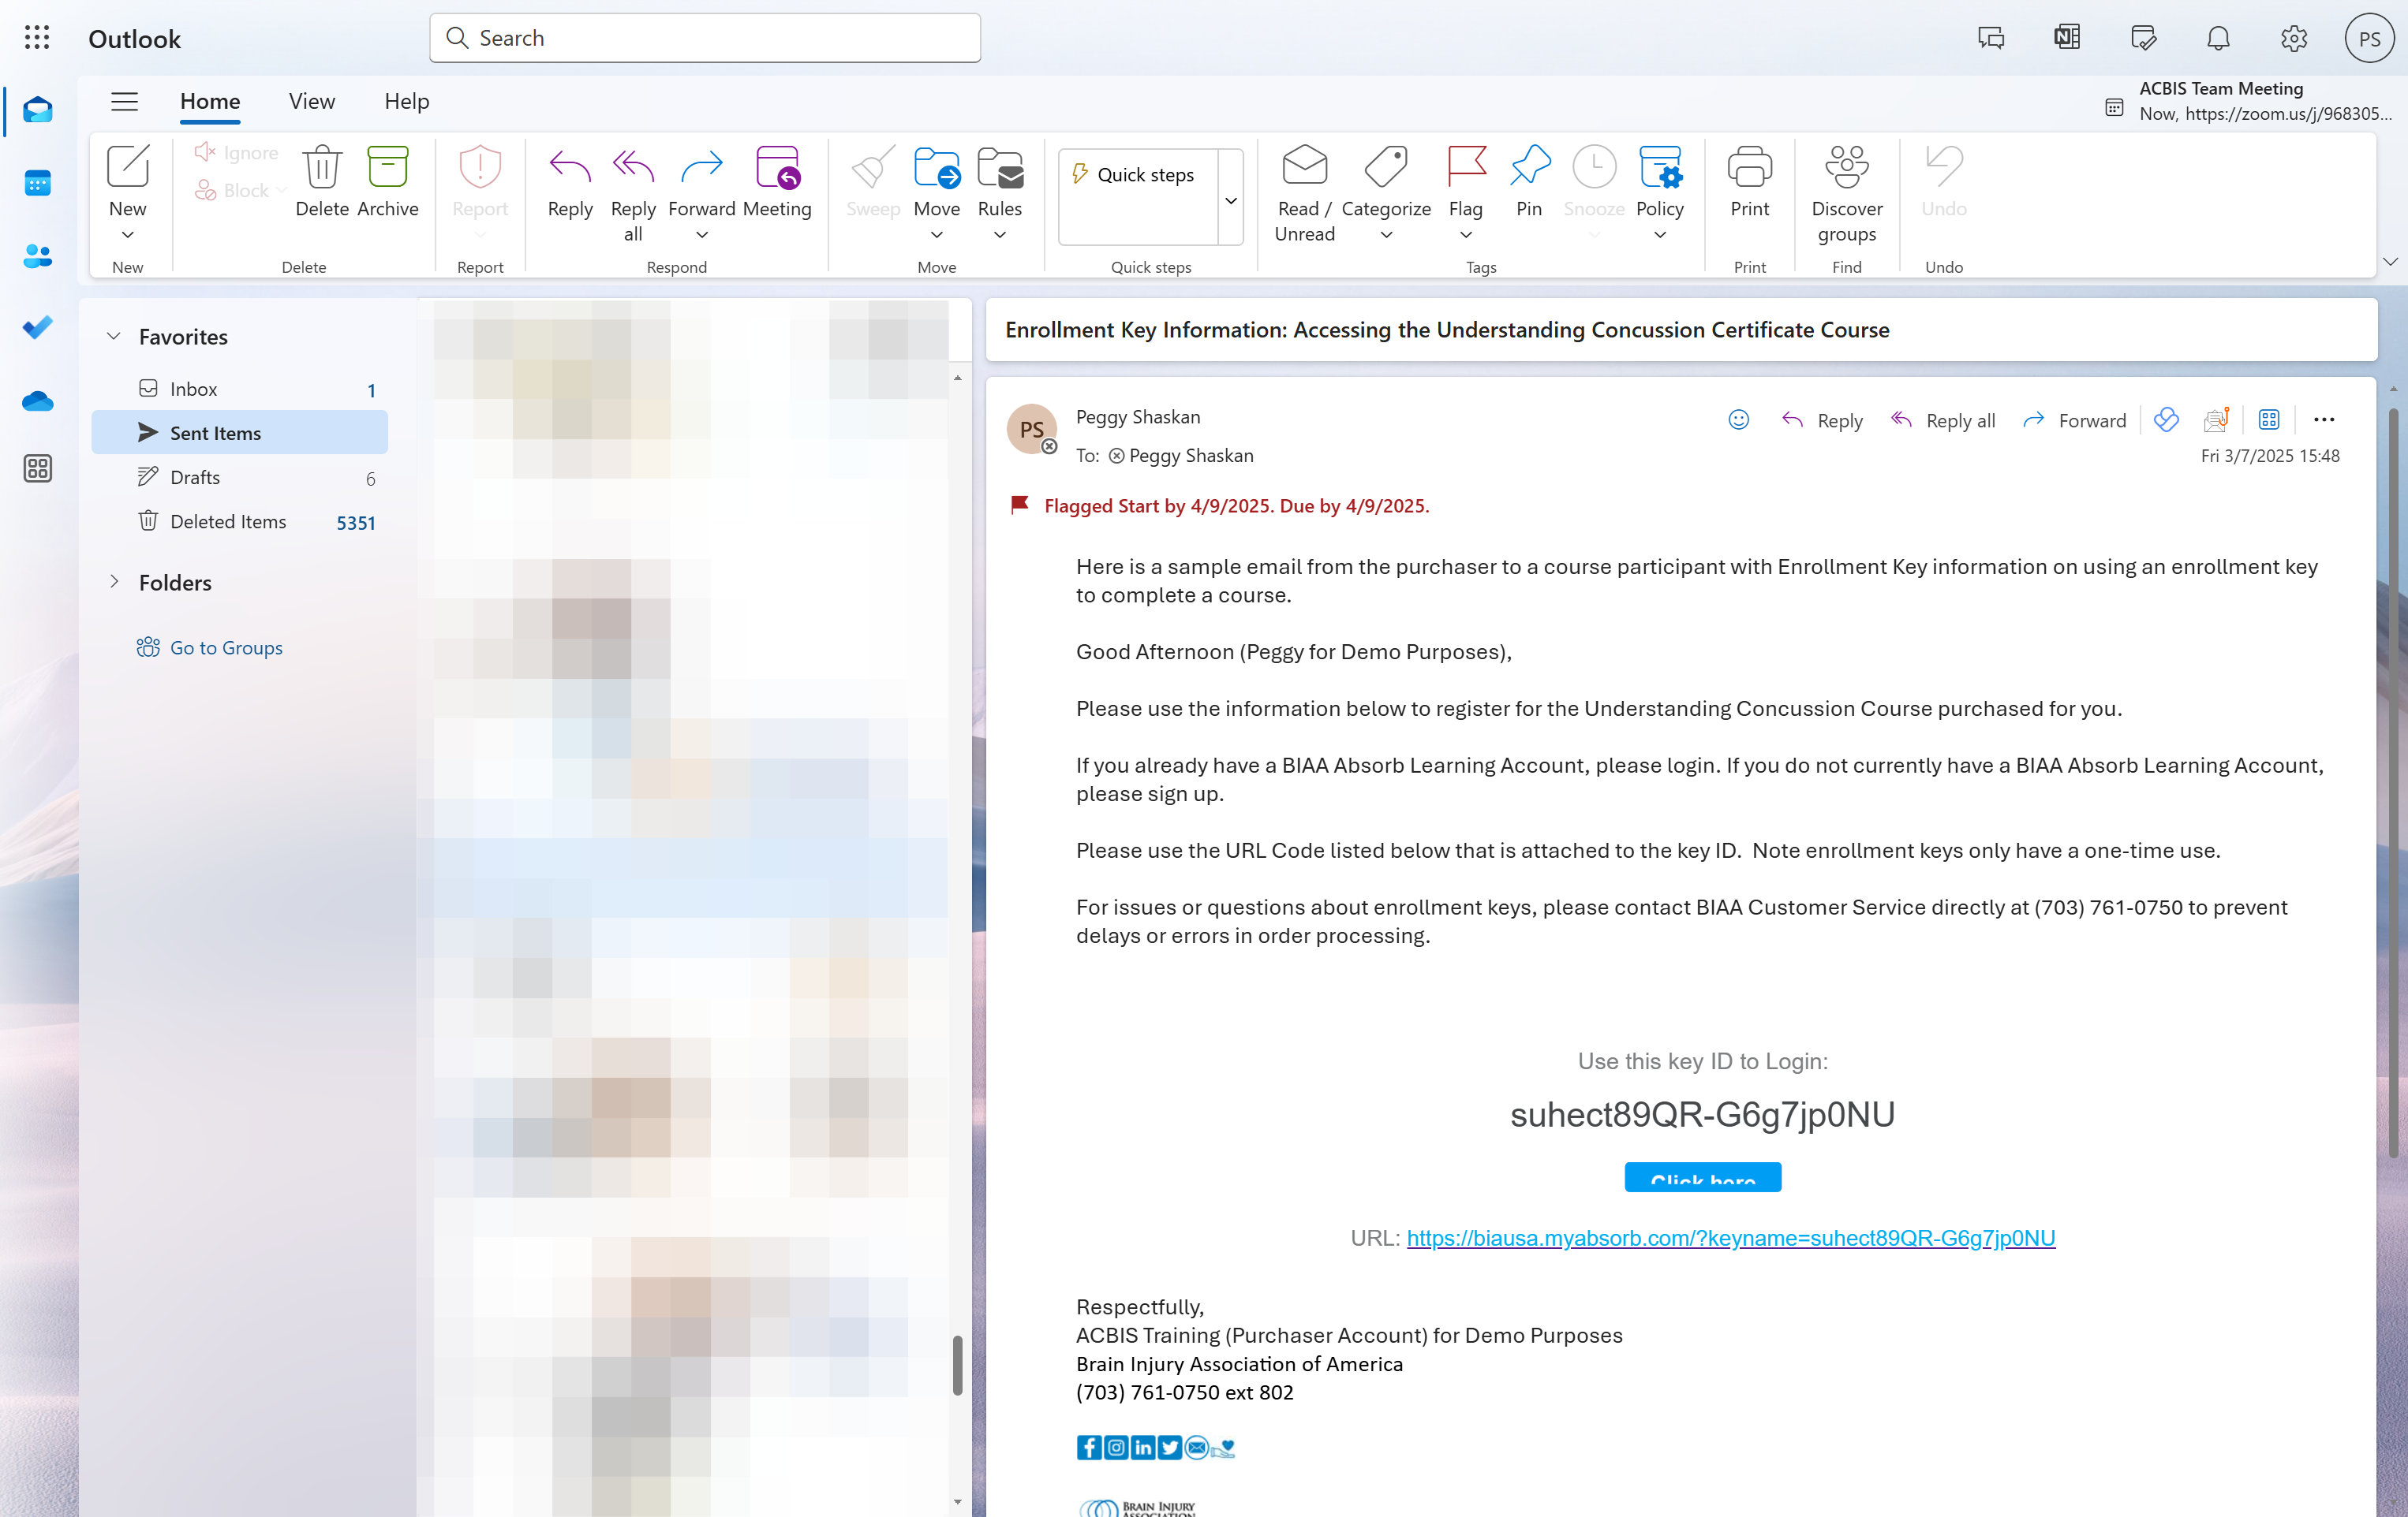Toggle the navigation pane hamburger button
2408x1517 pixels.
click(124, 102)
